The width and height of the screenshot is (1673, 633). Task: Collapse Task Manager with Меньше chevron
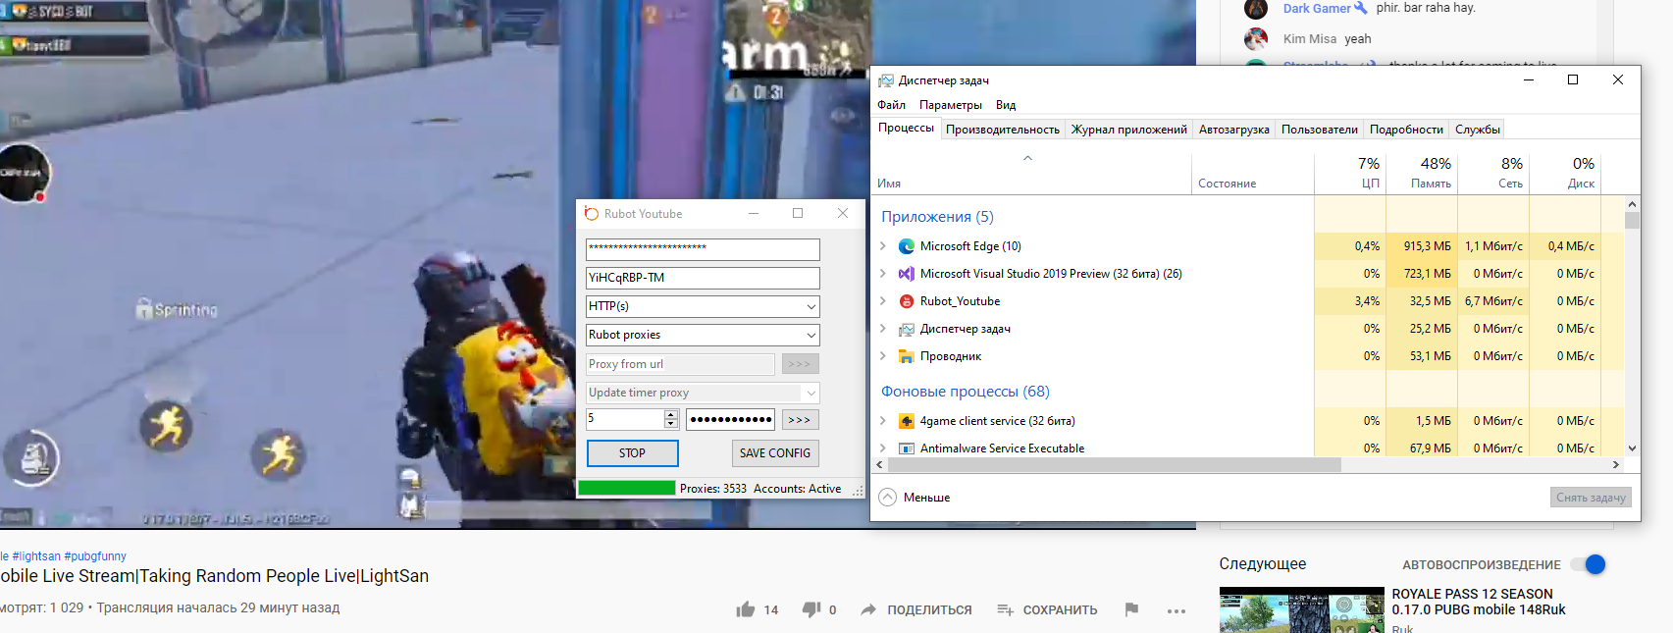coord(887,498)
